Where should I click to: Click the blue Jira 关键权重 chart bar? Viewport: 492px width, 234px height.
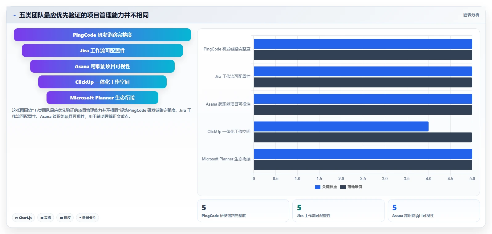click(x=363, y=71)
